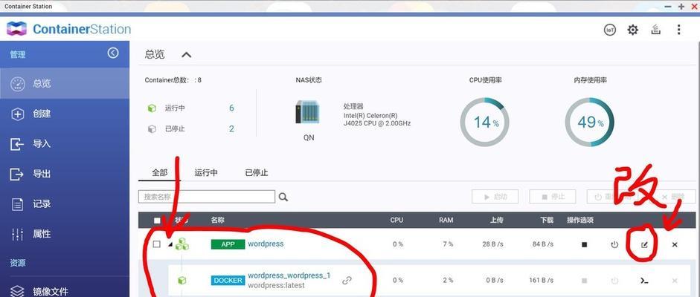The width and height of the screenshot is (700, 297).
Task: Tick the wordpress app row checkbox
Action: [x=156, y=244]
